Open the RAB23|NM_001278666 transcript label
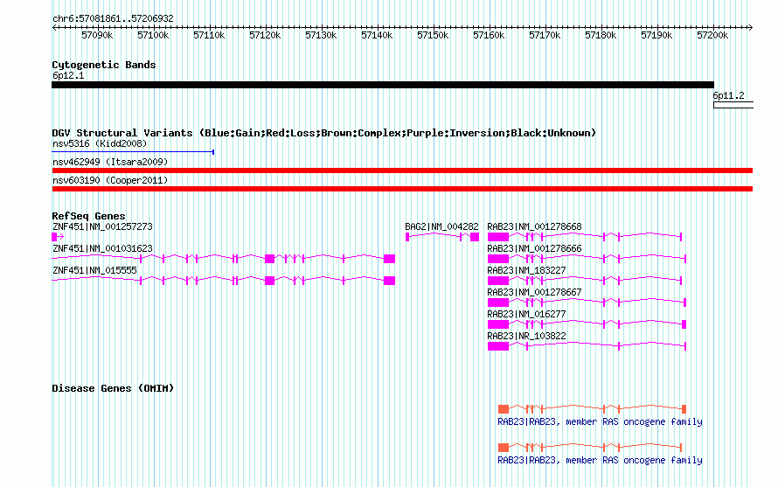778x487 pixels. pyautogui.click(x=534, y=248)
